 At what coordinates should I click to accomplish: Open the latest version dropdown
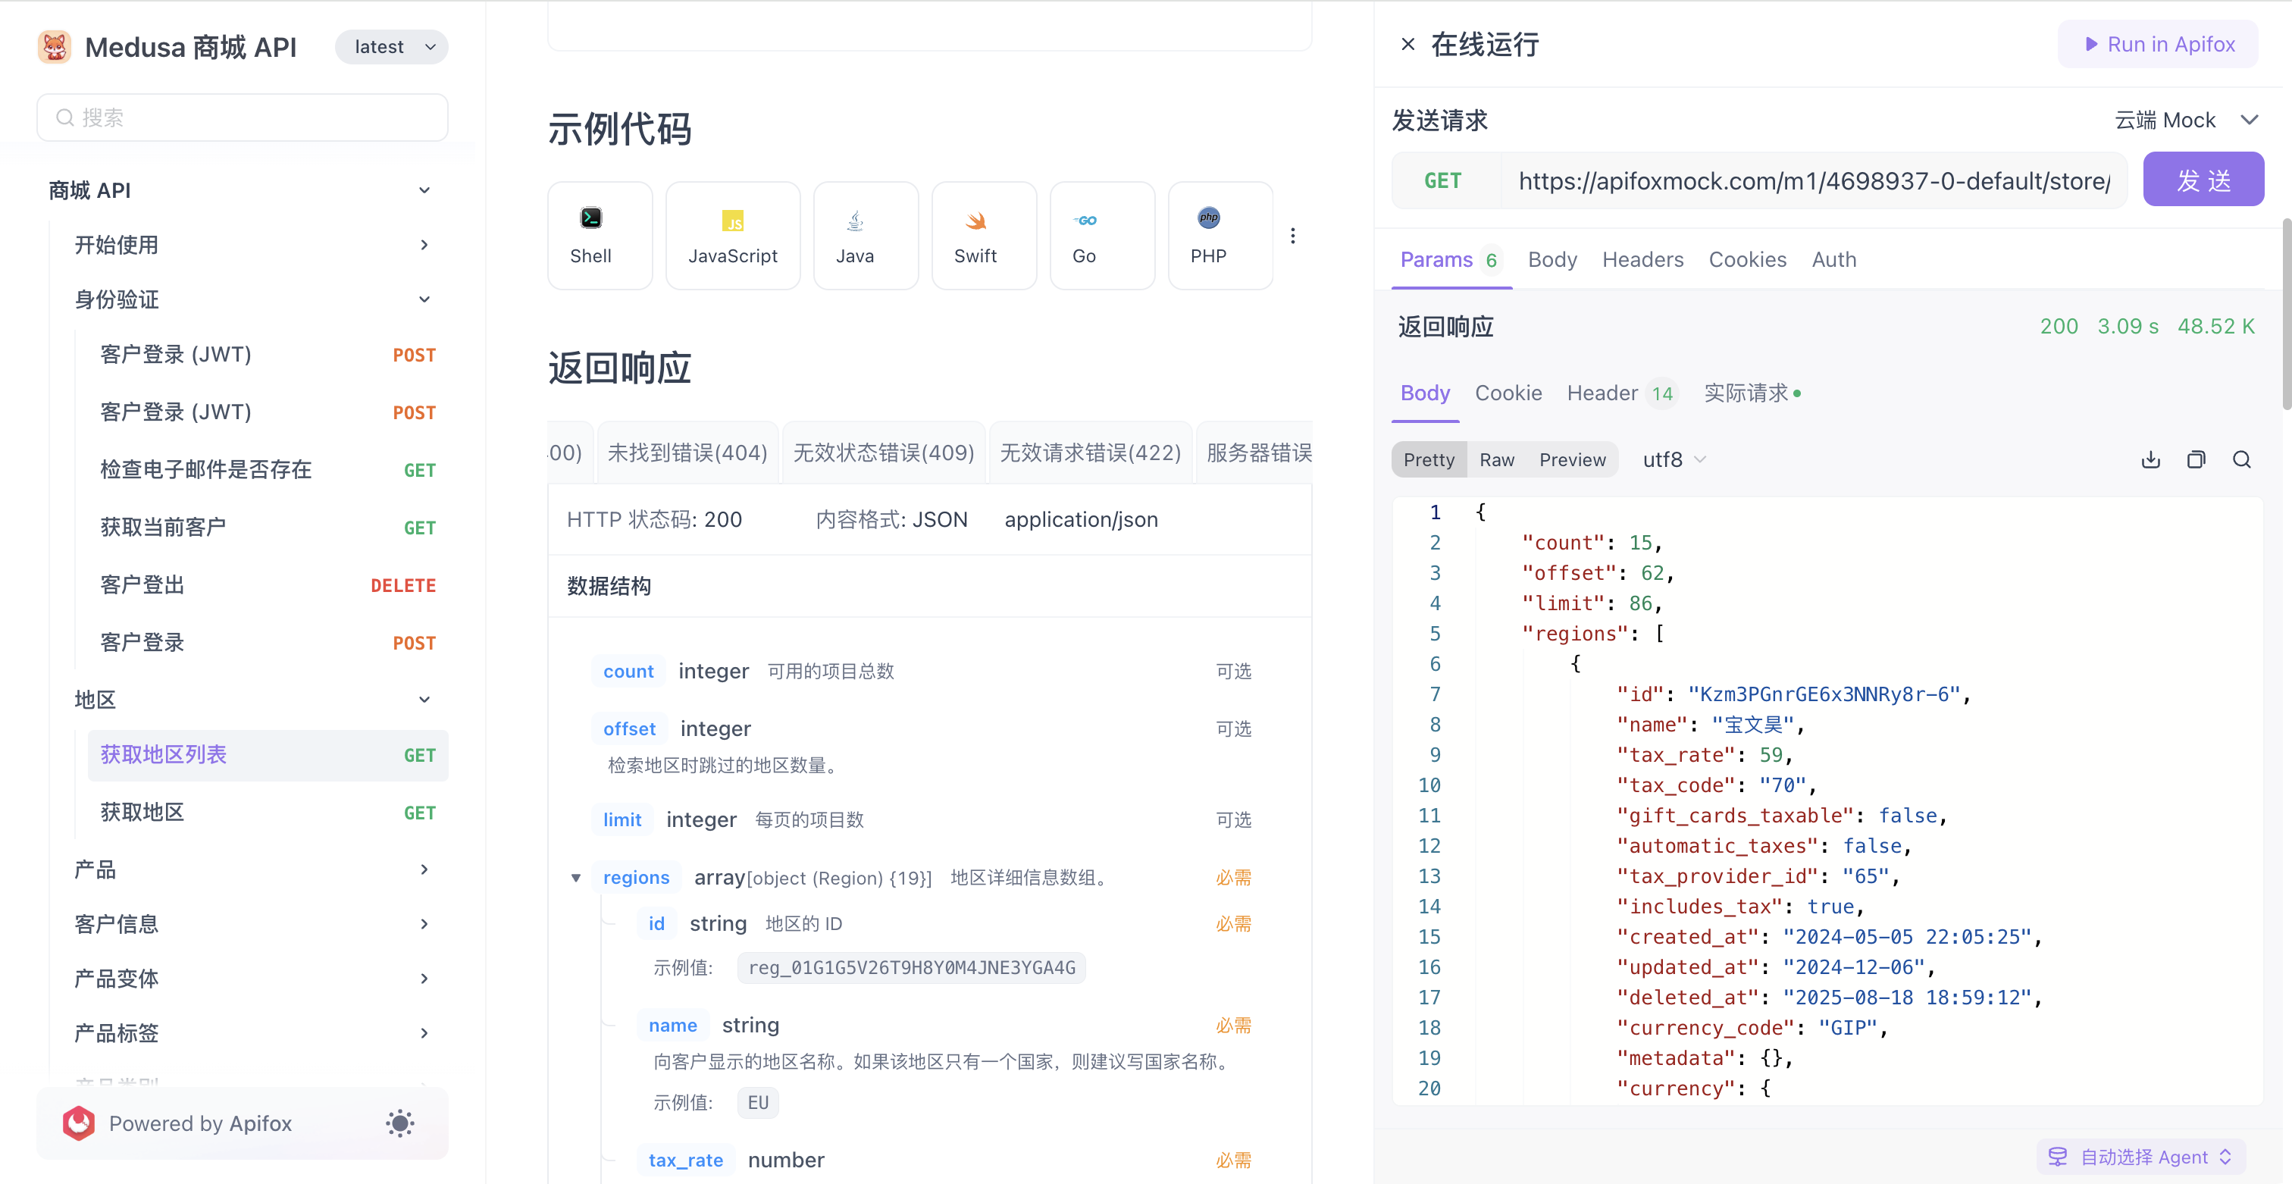(x=392, y=47)
